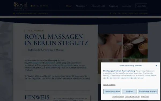Click the Ablehnen button
This screenshot has height=101, width=161.
point(129,91)
